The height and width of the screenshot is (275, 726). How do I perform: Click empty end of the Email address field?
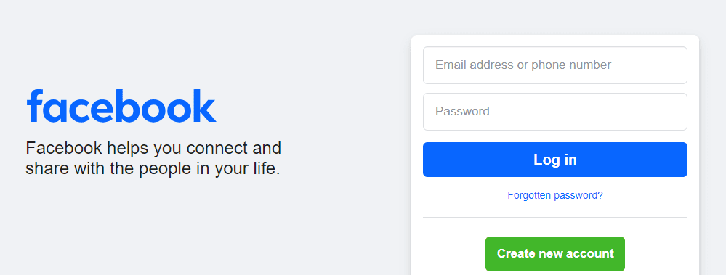(653, 65)
